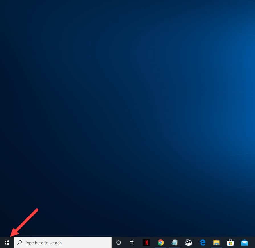
Task: Open the mountain-picture app icon in the taskbar
Action: (189, 243)
